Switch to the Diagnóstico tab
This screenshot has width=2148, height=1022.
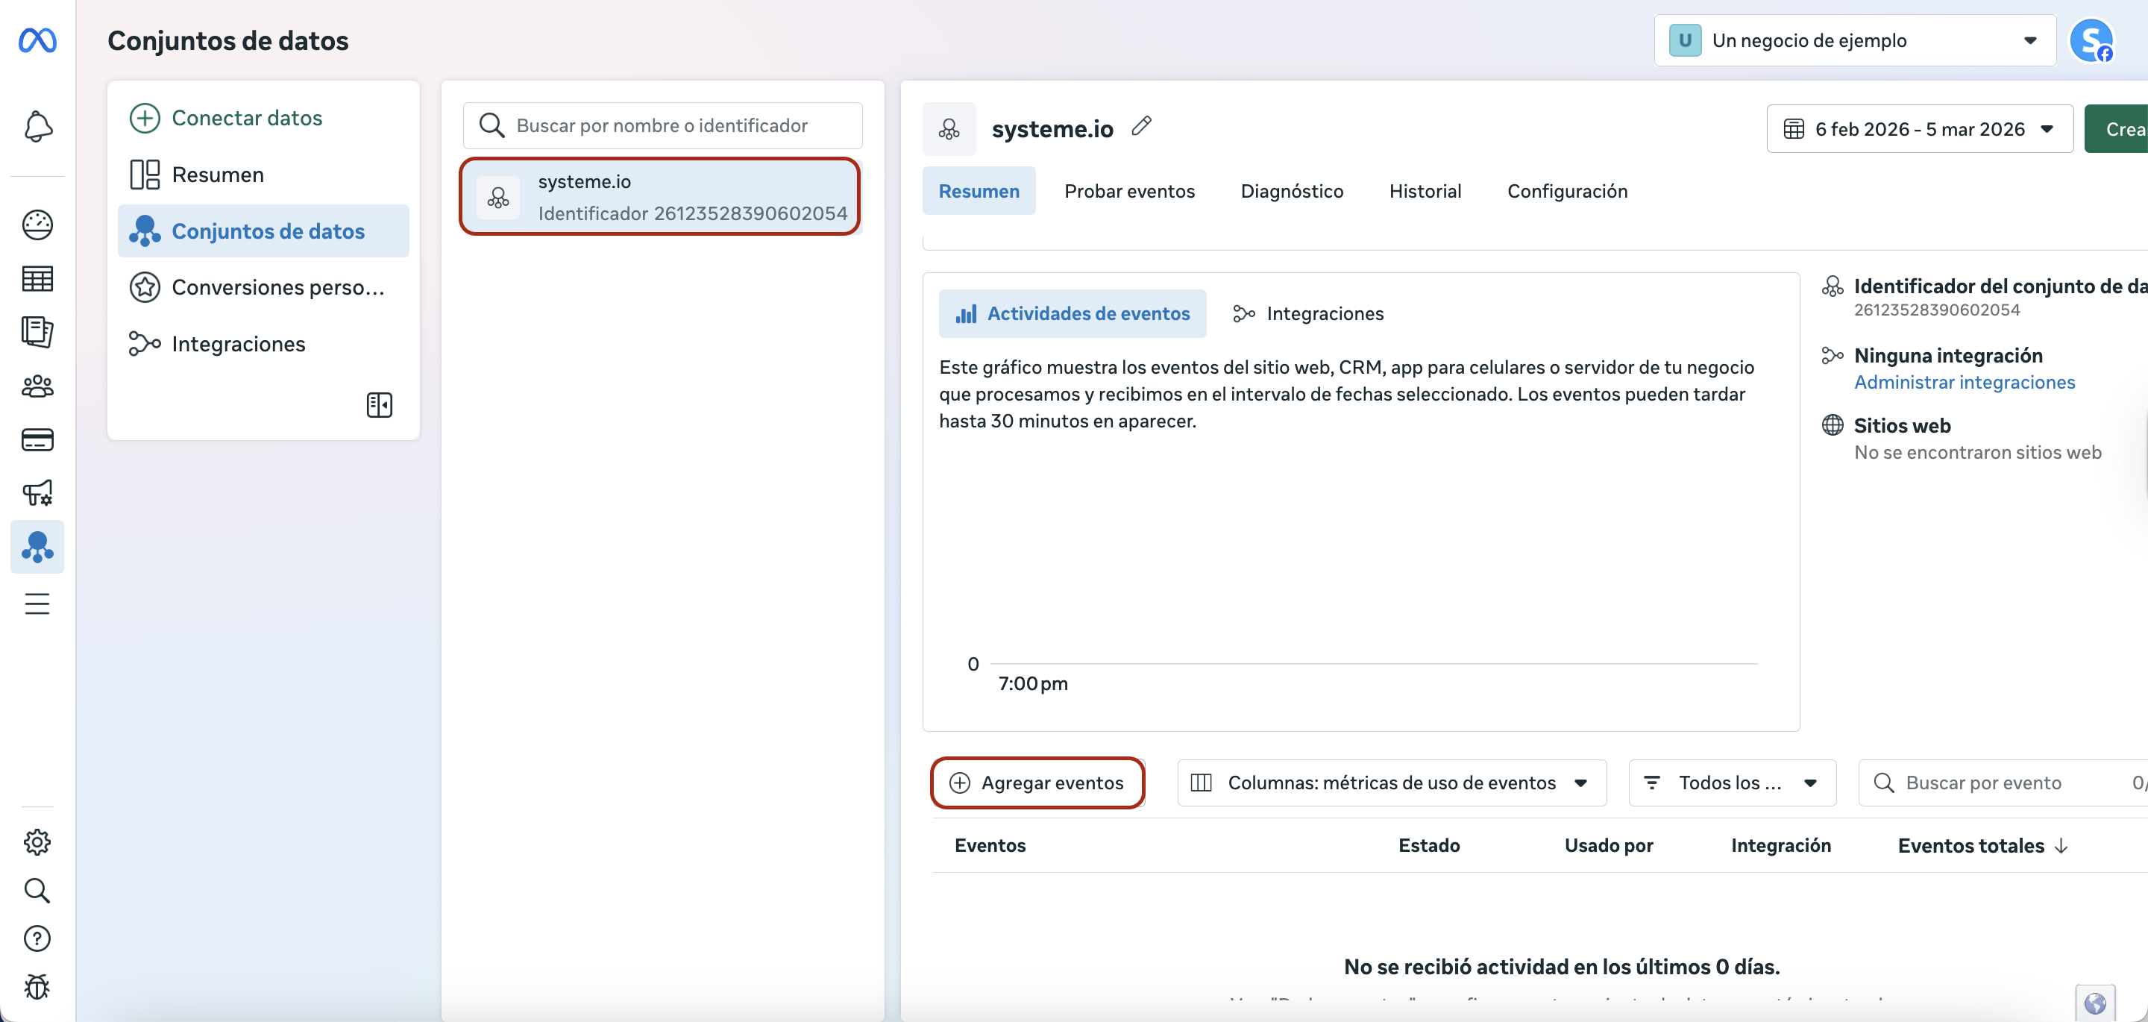point(1292,191)
